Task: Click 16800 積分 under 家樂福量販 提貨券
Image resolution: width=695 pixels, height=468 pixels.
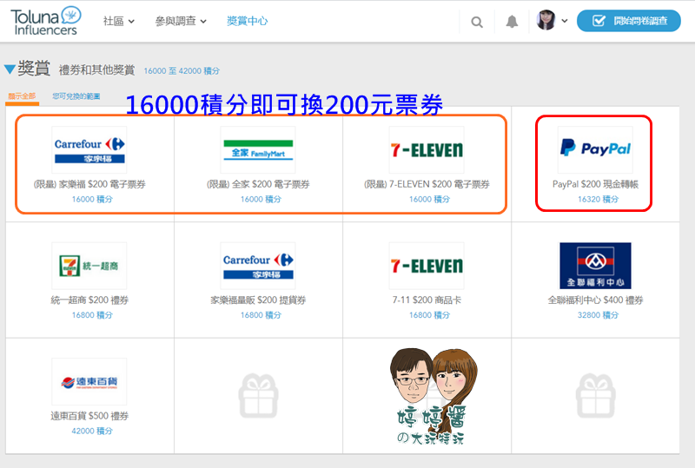Action: (x=261, y=315)
